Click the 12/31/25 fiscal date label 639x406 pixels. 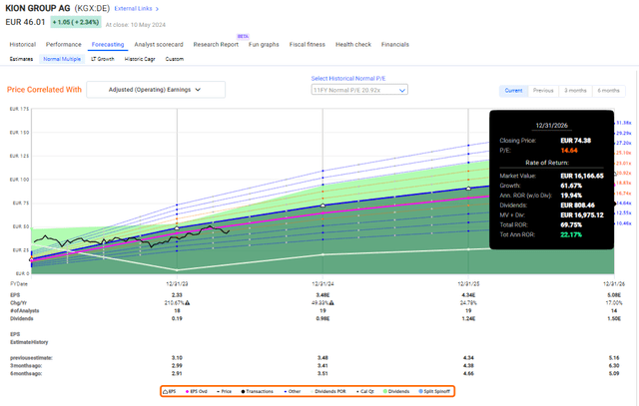pyautogui.click(x=468, y=284)
